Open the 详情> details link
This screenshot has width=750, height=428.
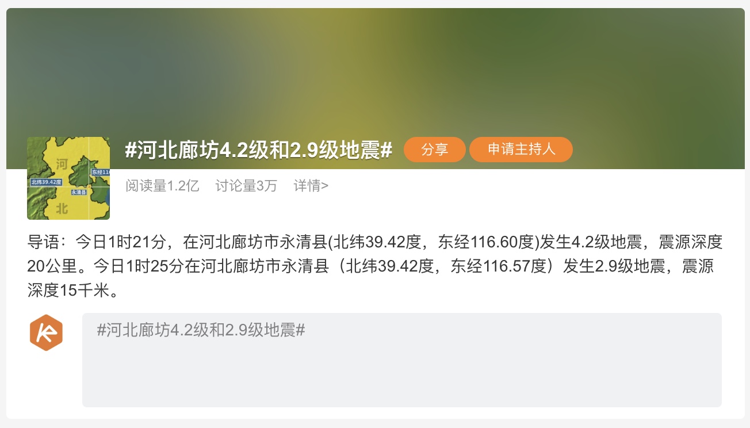[311, 186]
